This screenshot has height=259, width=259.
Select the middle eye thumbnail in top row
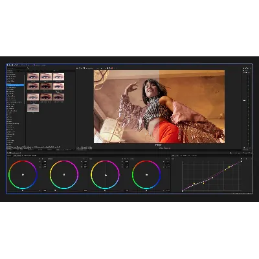click(46, 76)
